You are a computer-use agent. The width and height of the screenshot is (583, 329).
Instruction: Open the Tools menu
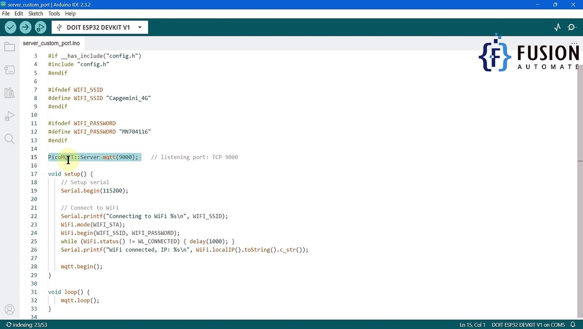[54, 14]
